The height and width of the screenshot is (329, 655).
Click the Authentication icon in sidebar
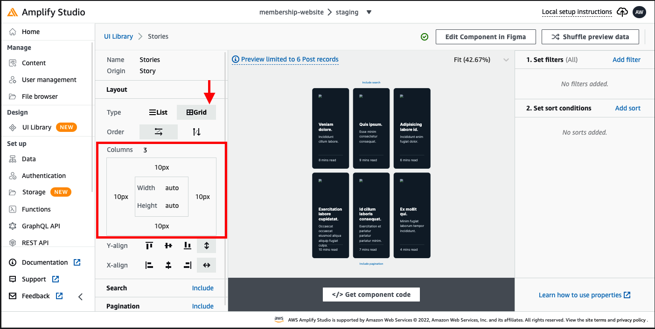click(13, 176)
